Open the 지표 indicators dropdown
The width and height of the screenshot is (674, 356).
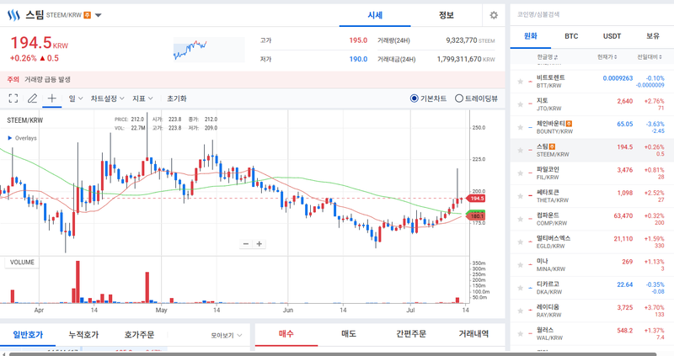[142, 98]
